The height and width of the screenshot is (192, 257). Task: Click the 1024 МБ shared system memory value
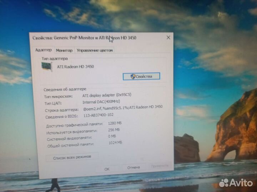pos(115,143)
